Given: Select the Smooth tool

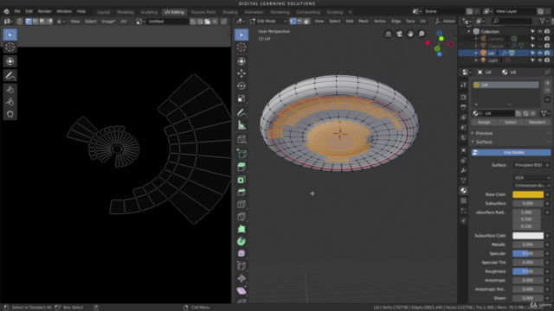Looking at the screenshot, I should pyautogui.click(x=242, y=253).
